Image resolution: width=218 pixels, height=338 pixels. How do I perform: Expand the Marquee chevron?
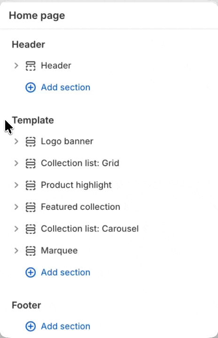(16, 251)
